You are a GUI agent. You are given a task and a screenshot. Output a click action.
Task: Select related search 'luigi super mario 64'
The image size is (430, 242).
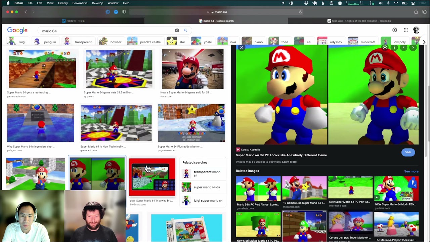click(203, 201)
